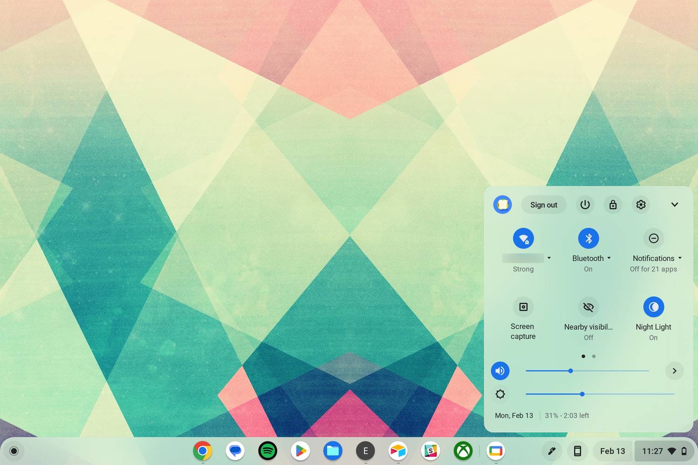Launch Chrome from the shelf

[x=202, y=451]
